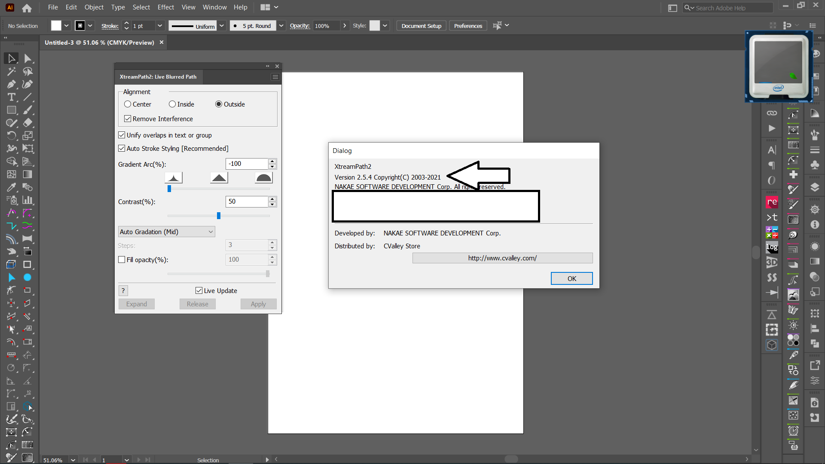
Task: Open the Character panel icon
Action: click(772, 150)
